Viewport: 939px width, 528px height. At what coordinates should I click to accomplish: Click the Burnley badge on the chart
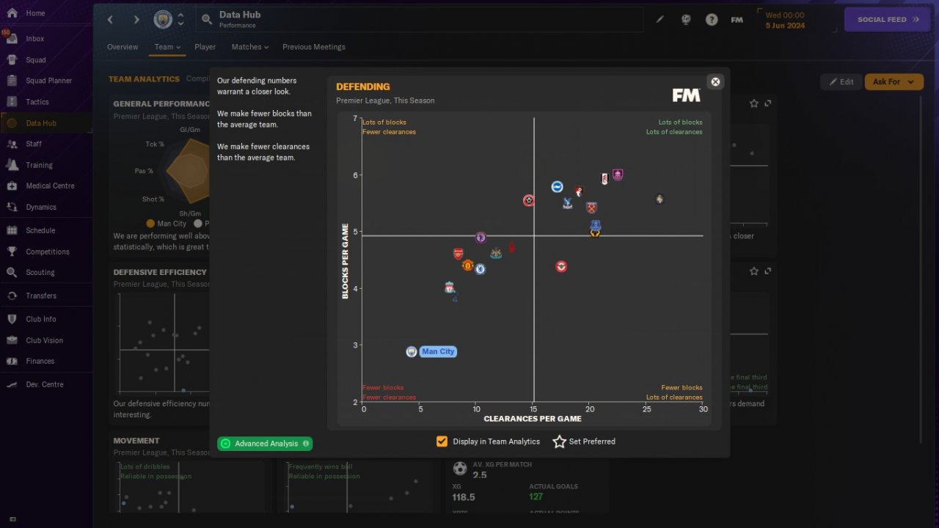click(618, 175)
